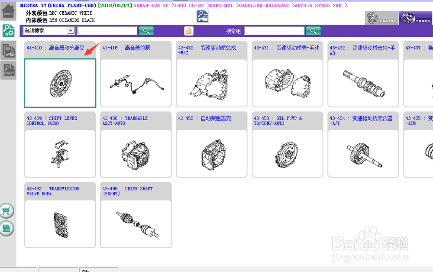Open the parts group search sidebar icon
This screenshot has width=433, height=272.
click(x=8, y=30)
